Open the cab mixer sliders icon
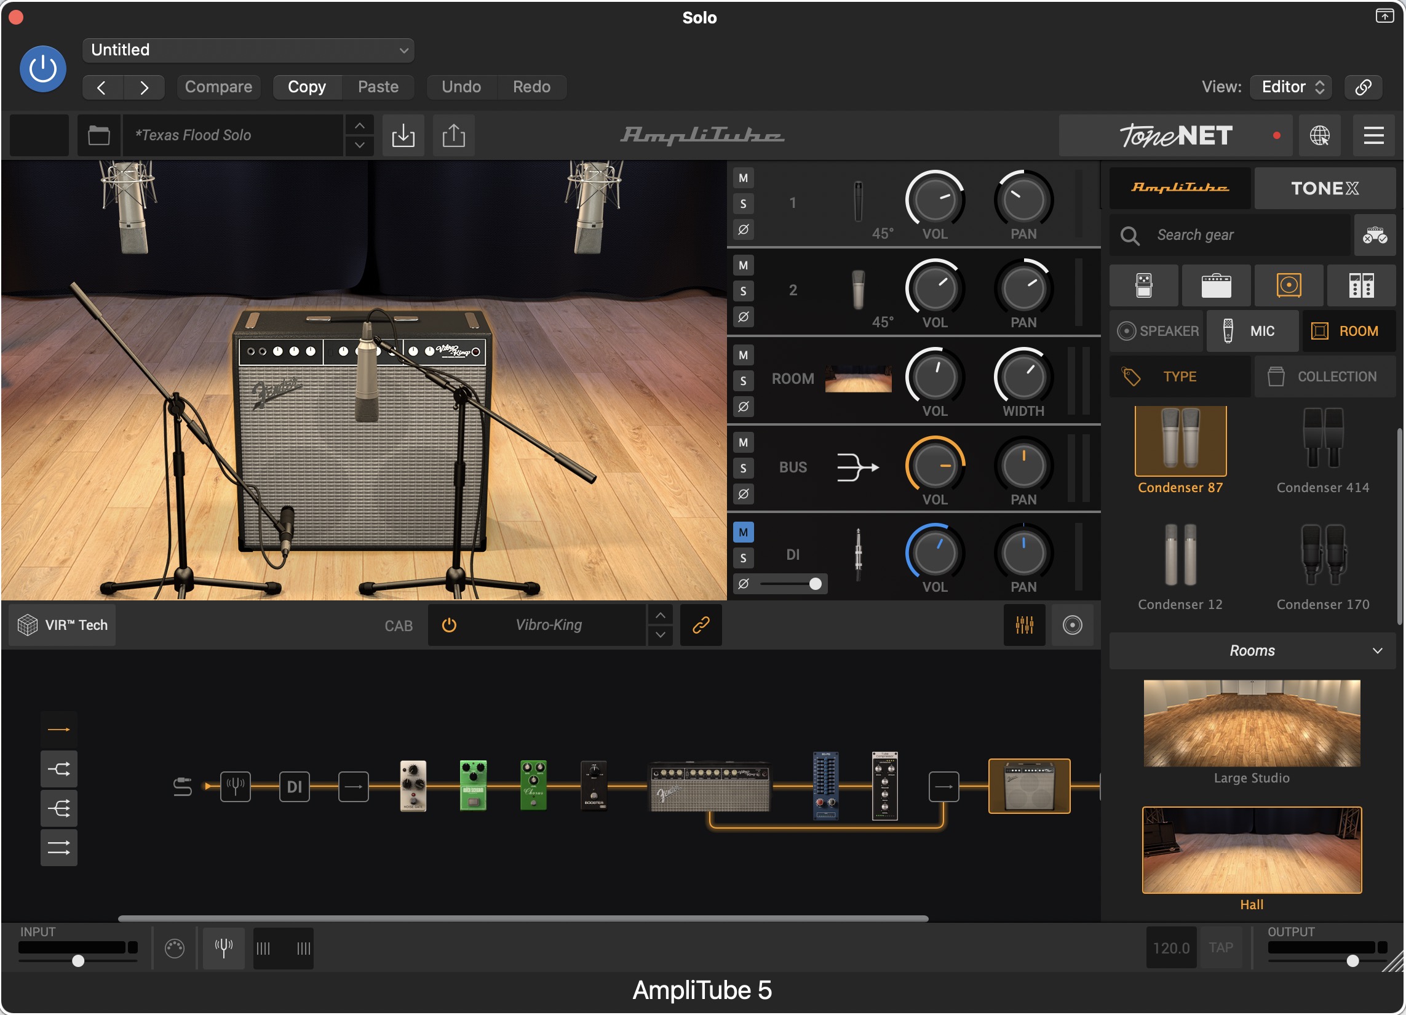The width and height of the screenshot is (1406, 1015). [x=1024, y=625]
